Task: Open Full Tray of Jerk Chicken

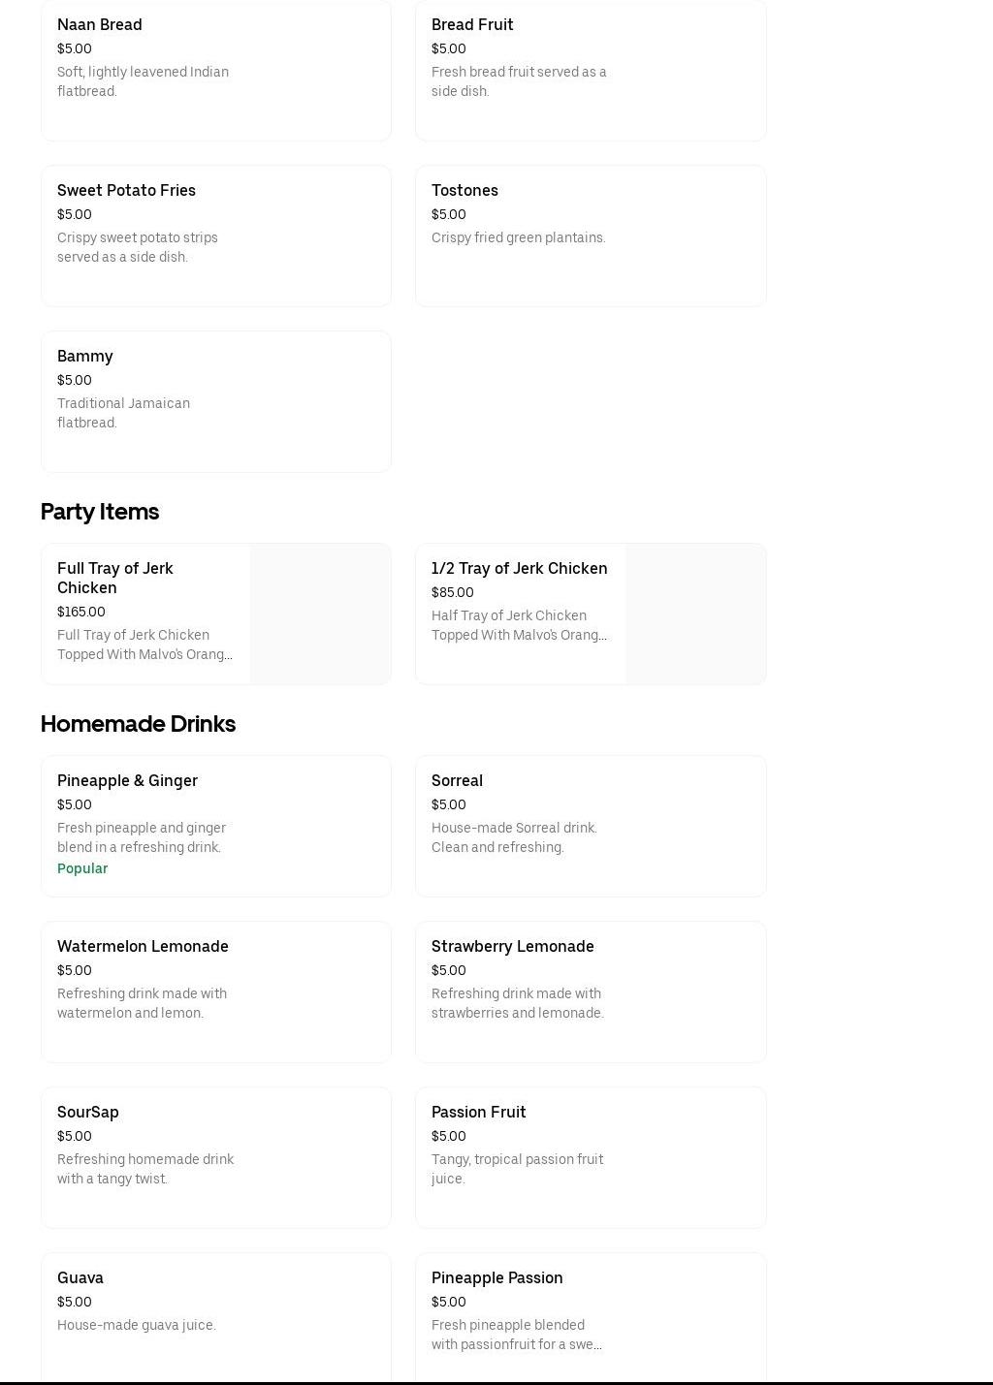Action: click(145, 611)
